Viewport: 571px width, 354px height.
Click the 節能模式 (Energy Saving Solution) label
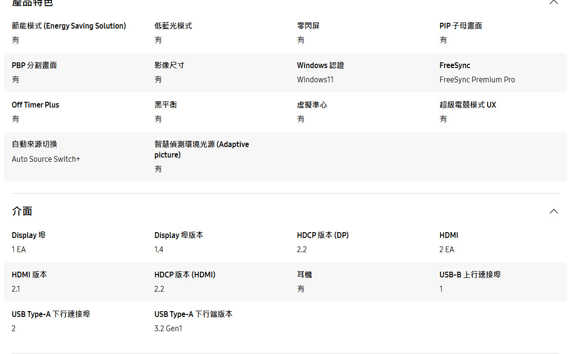pyautogui.click(x=69, y=26)
